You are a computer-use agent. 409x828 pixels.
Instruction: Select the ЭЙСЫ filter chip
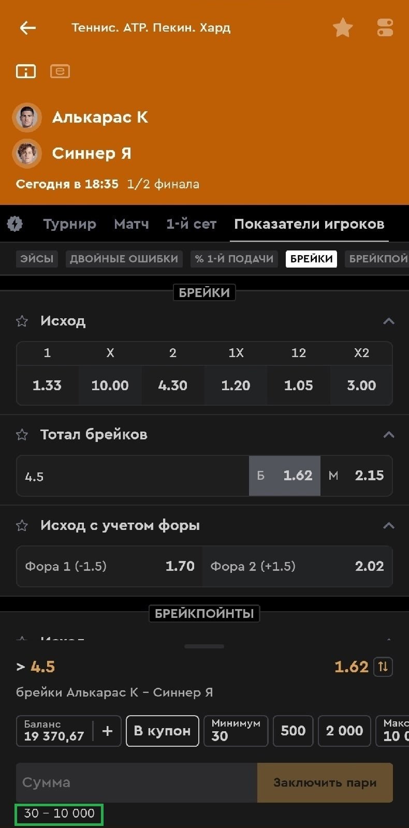(x=37, y=259)
